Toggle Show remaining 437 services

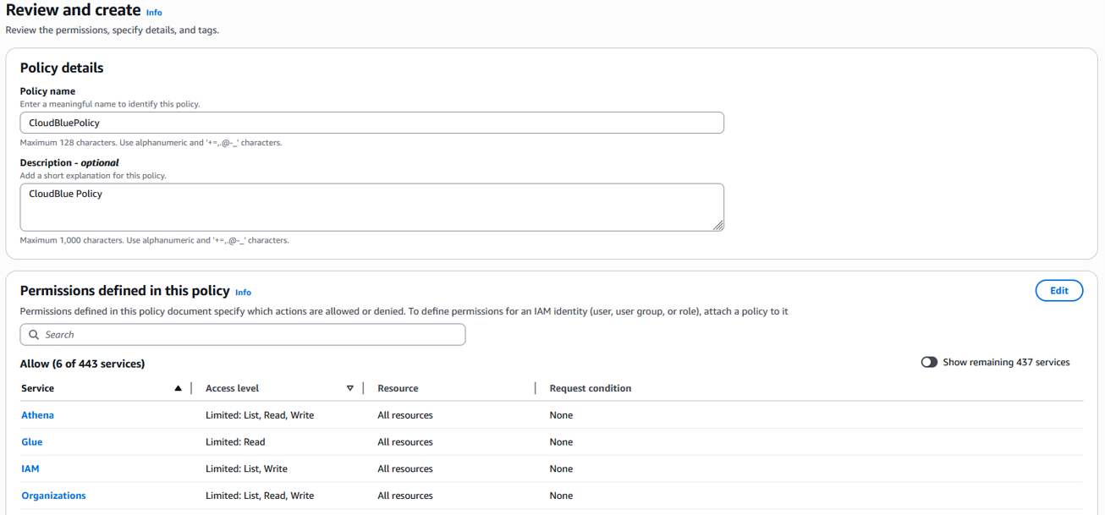(x=929, y=362)
